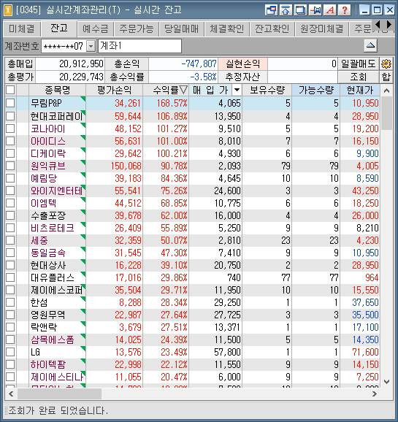Click the duplicate window icon in title bar
This screenshot has width=398, height=422.
[301, 10]
